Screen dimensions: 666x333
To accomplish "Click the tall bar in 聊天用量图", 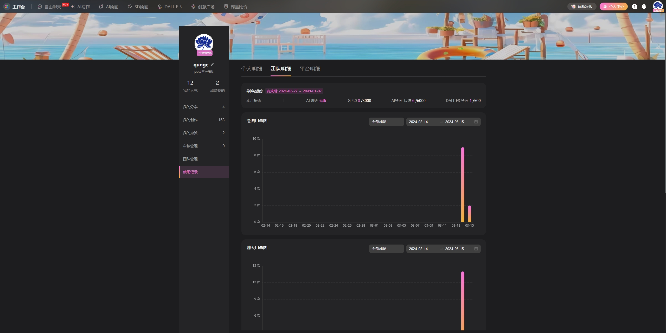I will point(463,301).
